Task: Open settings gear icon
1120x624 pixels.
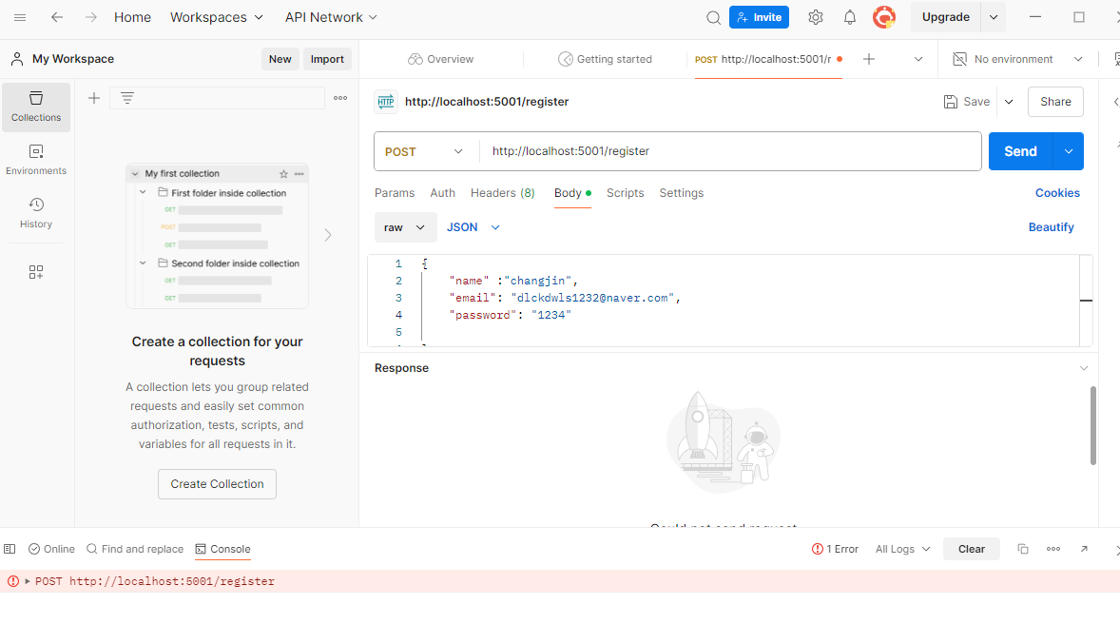Action: pyautogui.click(x=816, y=17)
